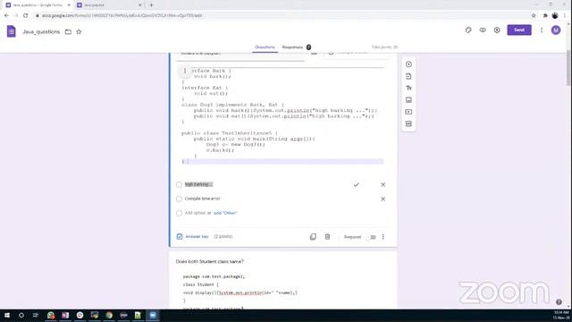
Task: Edit the Java_questions form title
Action: [x=41, y=32]
